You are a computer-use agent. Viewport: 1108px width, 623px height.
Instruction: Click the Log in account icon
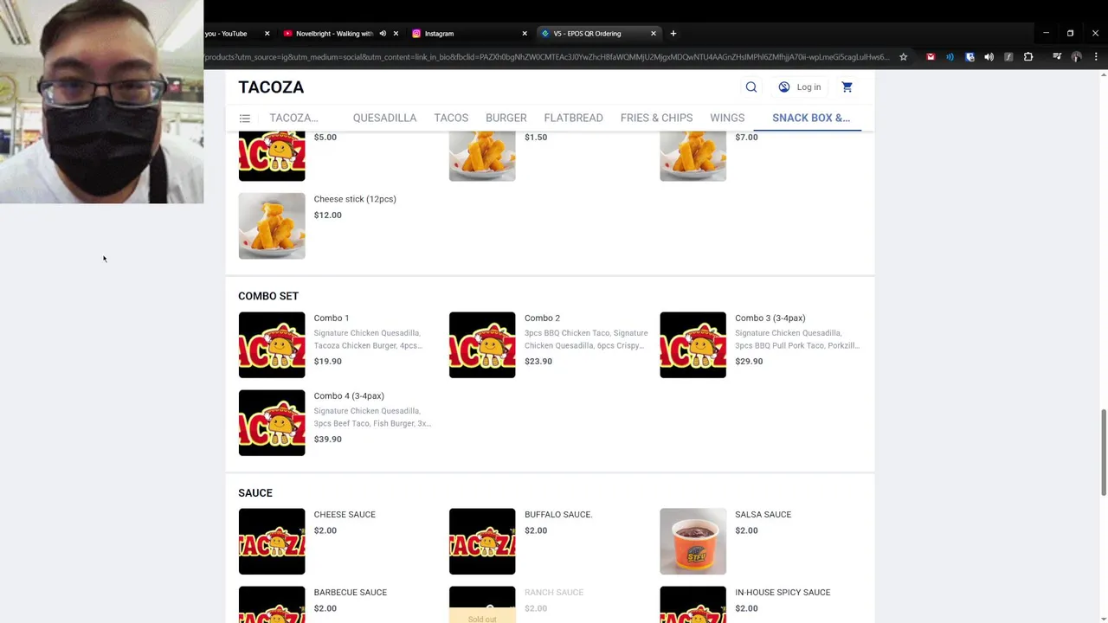tap(784, 87)
